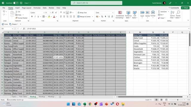
Task: Open the Calibri font name dropdown
Action: [44, 12]
